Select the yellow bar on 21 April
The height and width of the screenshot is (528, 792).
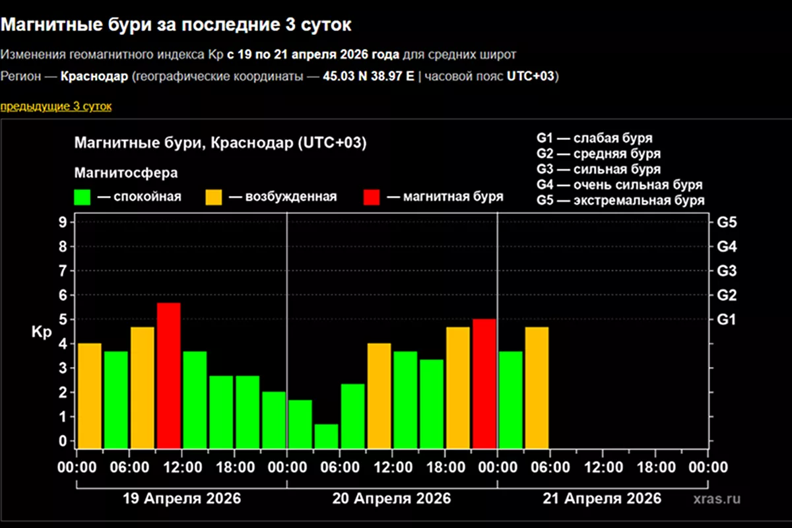(x=537, y=387)
